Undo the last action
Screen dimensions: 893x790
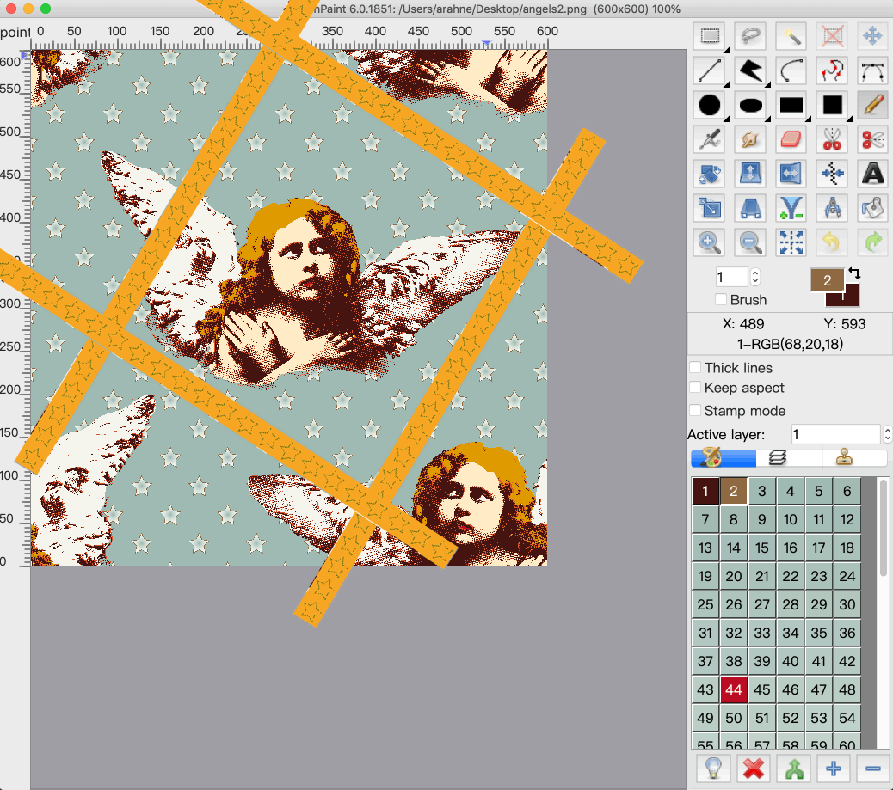coord(832,242)
